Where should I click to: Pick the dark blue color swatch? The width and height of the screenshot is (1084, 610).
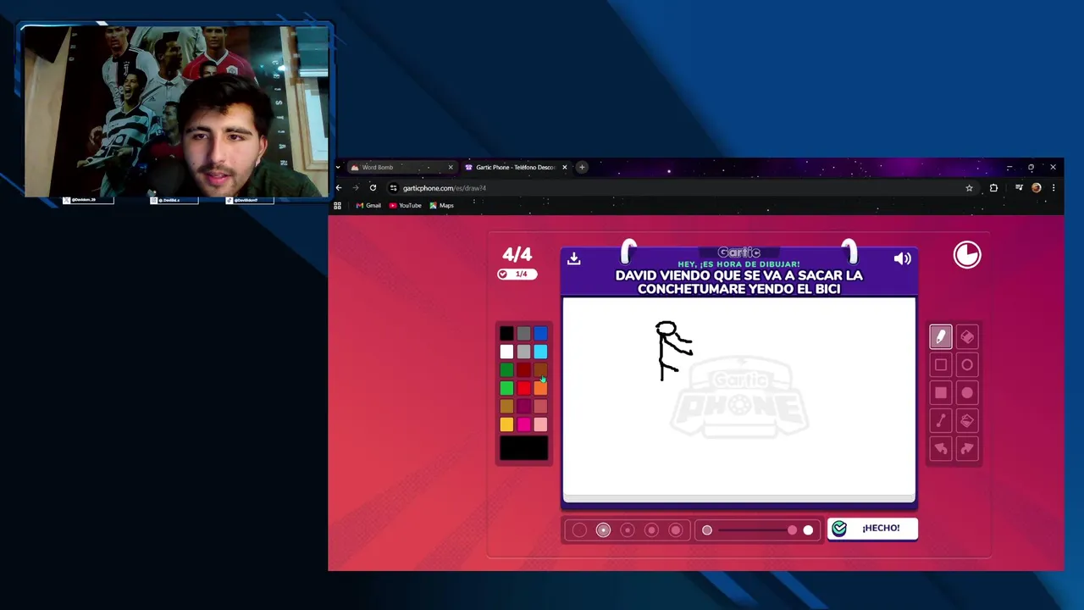point(540,334)
